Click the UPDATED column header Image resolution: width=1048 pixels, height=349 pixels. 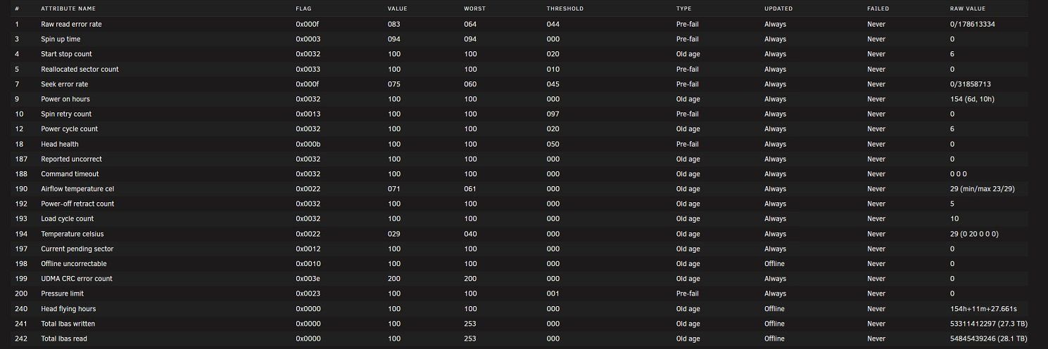point(778,8)
